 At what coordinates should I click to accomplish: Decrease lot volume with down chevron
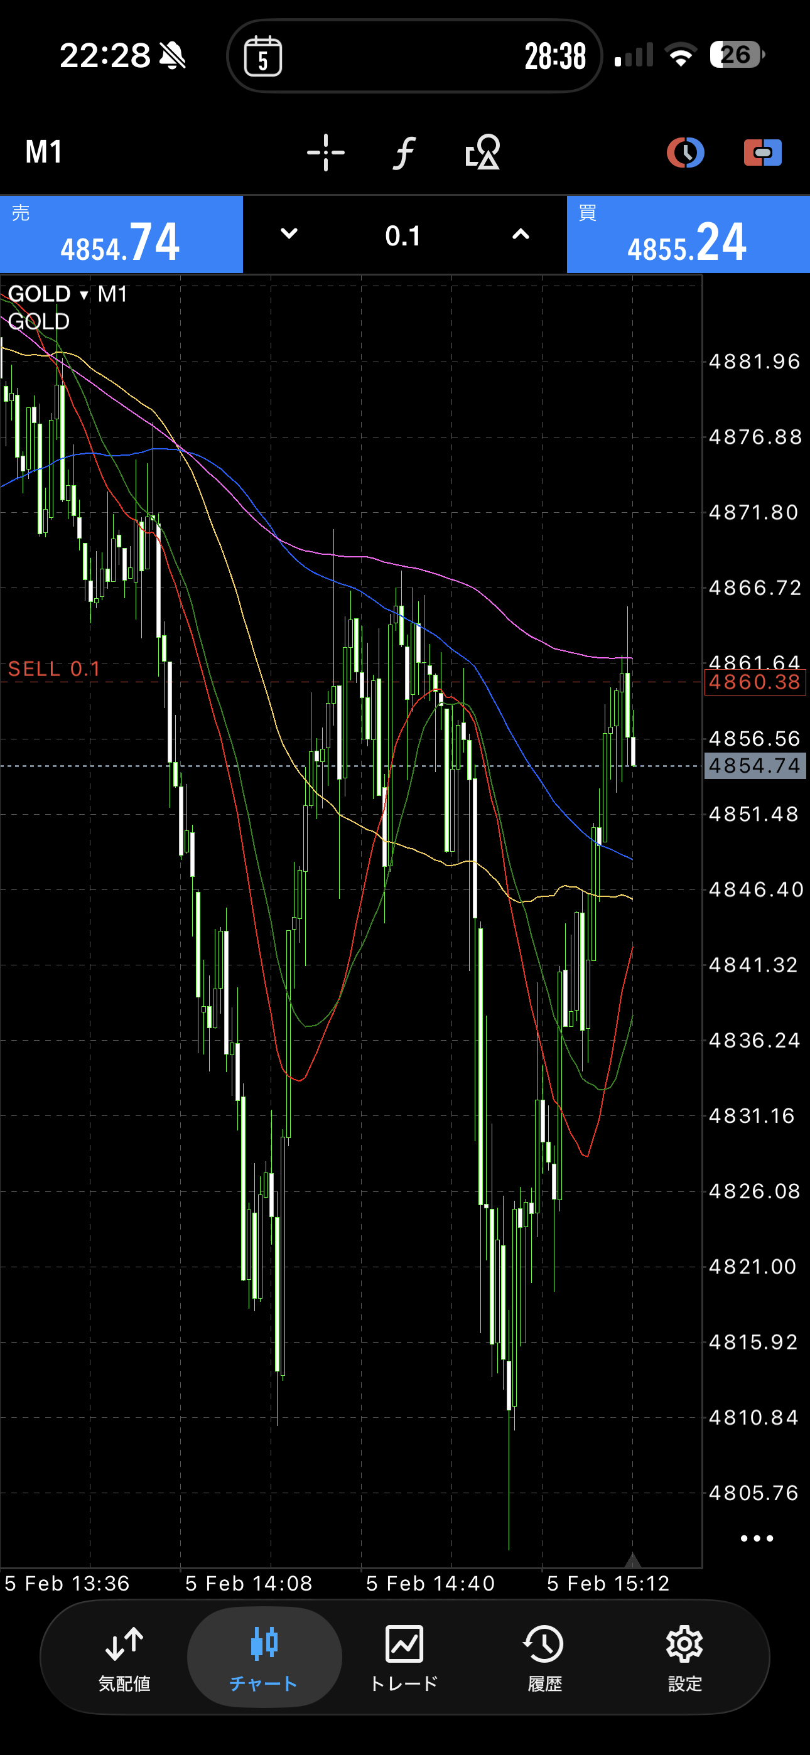[x=289, y=234]
